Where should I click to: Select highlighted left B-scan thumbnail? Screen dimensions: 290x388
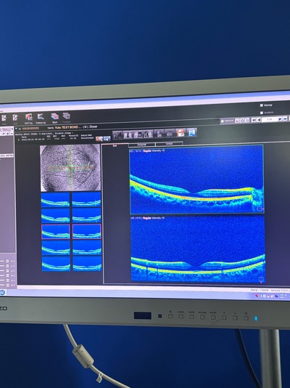(x=56, y=232)
